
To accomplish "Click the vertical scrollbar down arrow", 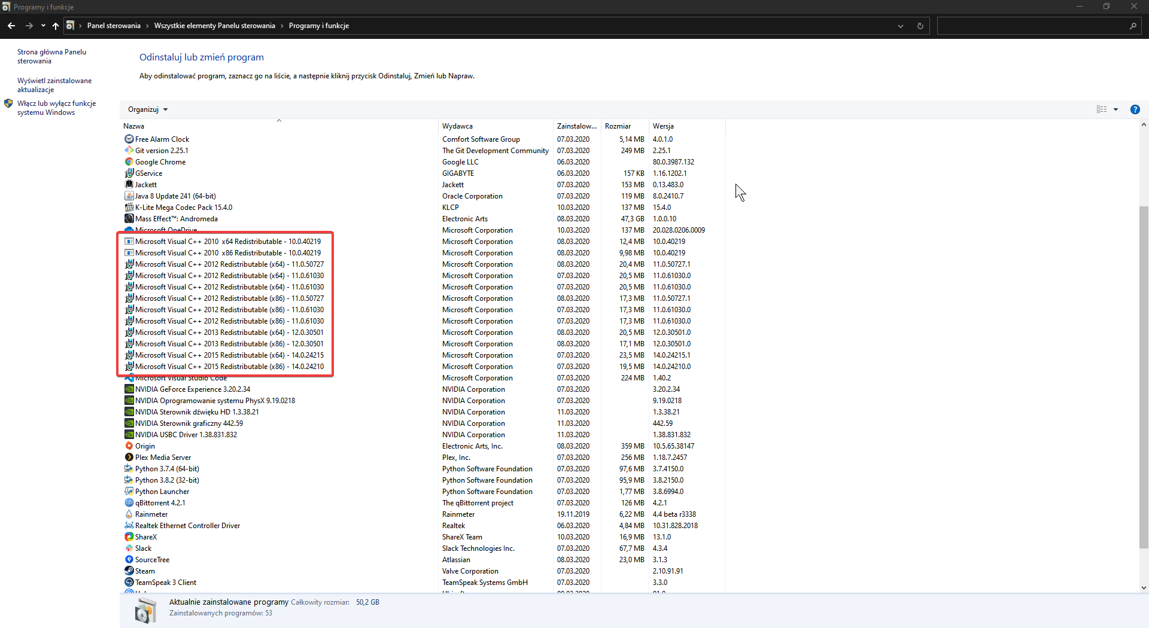I will [x=1144, y=588].
